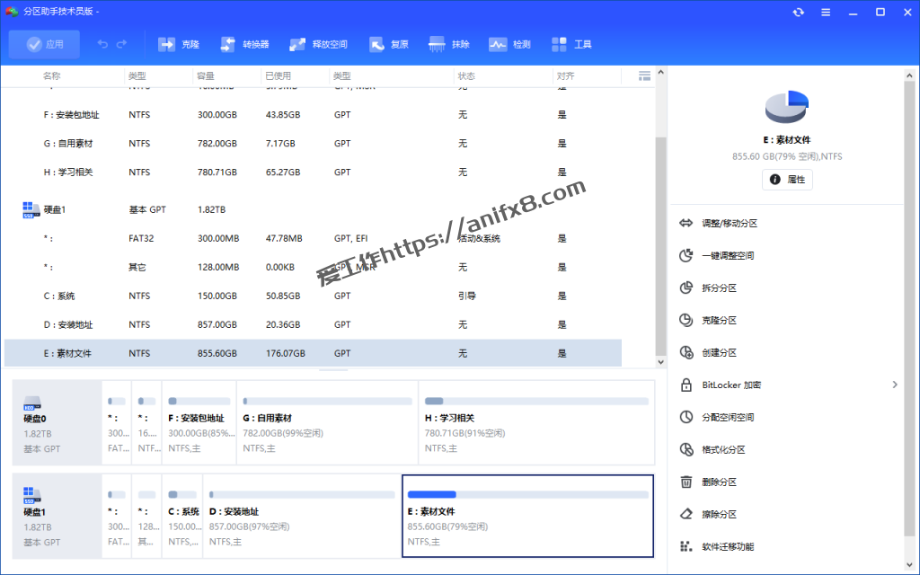
Task: Open the column view options icon
Action: [644, 76]
